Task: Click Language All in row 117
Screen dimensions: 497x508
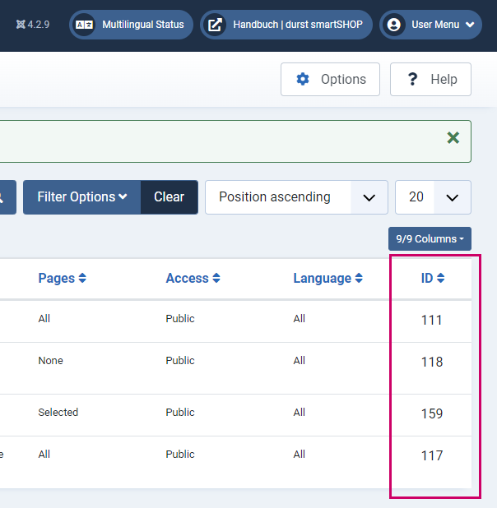Action: coord(300,455)
